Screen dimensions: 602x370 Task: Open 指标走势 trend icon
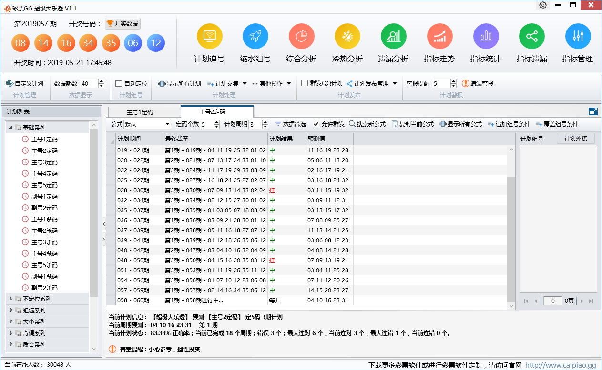coord(439,36)
